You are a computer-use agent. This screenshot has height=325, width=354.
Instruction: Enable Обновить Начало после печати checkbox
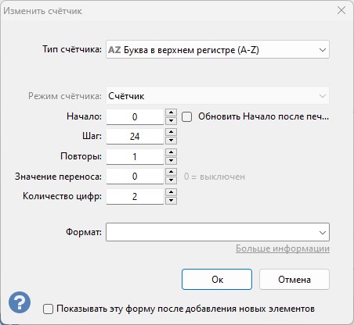pos(186,116)
